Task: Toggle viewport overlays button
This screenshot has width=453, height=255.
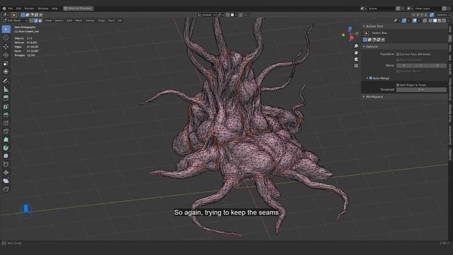Action: [x=415, y=21]
